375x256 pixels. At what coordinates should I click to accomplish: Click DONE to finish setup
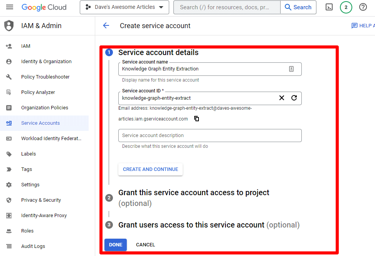click(115, 244)
